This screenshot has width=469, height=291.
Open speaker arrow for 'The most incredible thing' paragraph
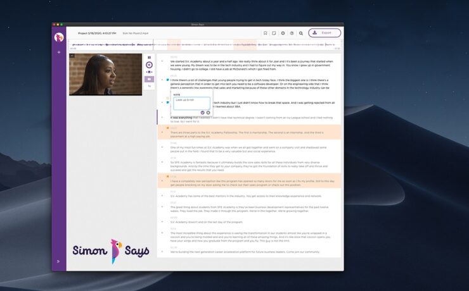162,233
